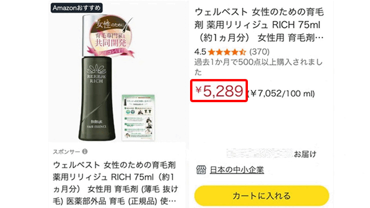Click the sponsor info circle icon

click(x=85, y=152)
